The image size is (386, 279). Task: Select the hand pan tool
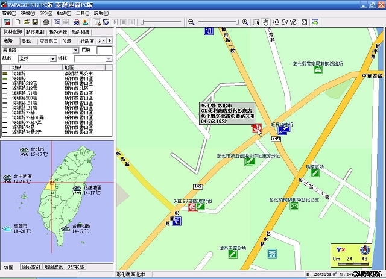(265, 22)
